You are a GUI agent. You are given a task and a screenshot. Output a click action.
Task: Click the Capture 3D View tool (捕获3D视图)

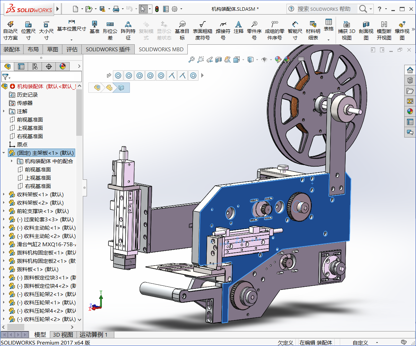click(x=347, y=30)
